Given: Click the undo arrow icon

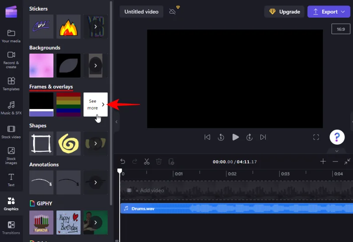Looking at the screenshot, I should 123,161.
